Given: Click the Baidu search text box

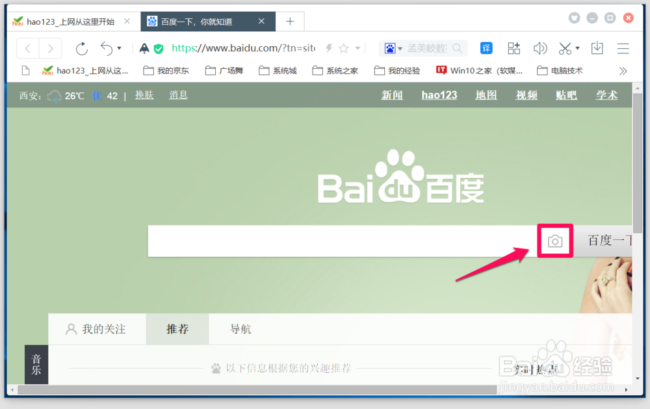Looking at the screenshot, I should tap(343, 241).
